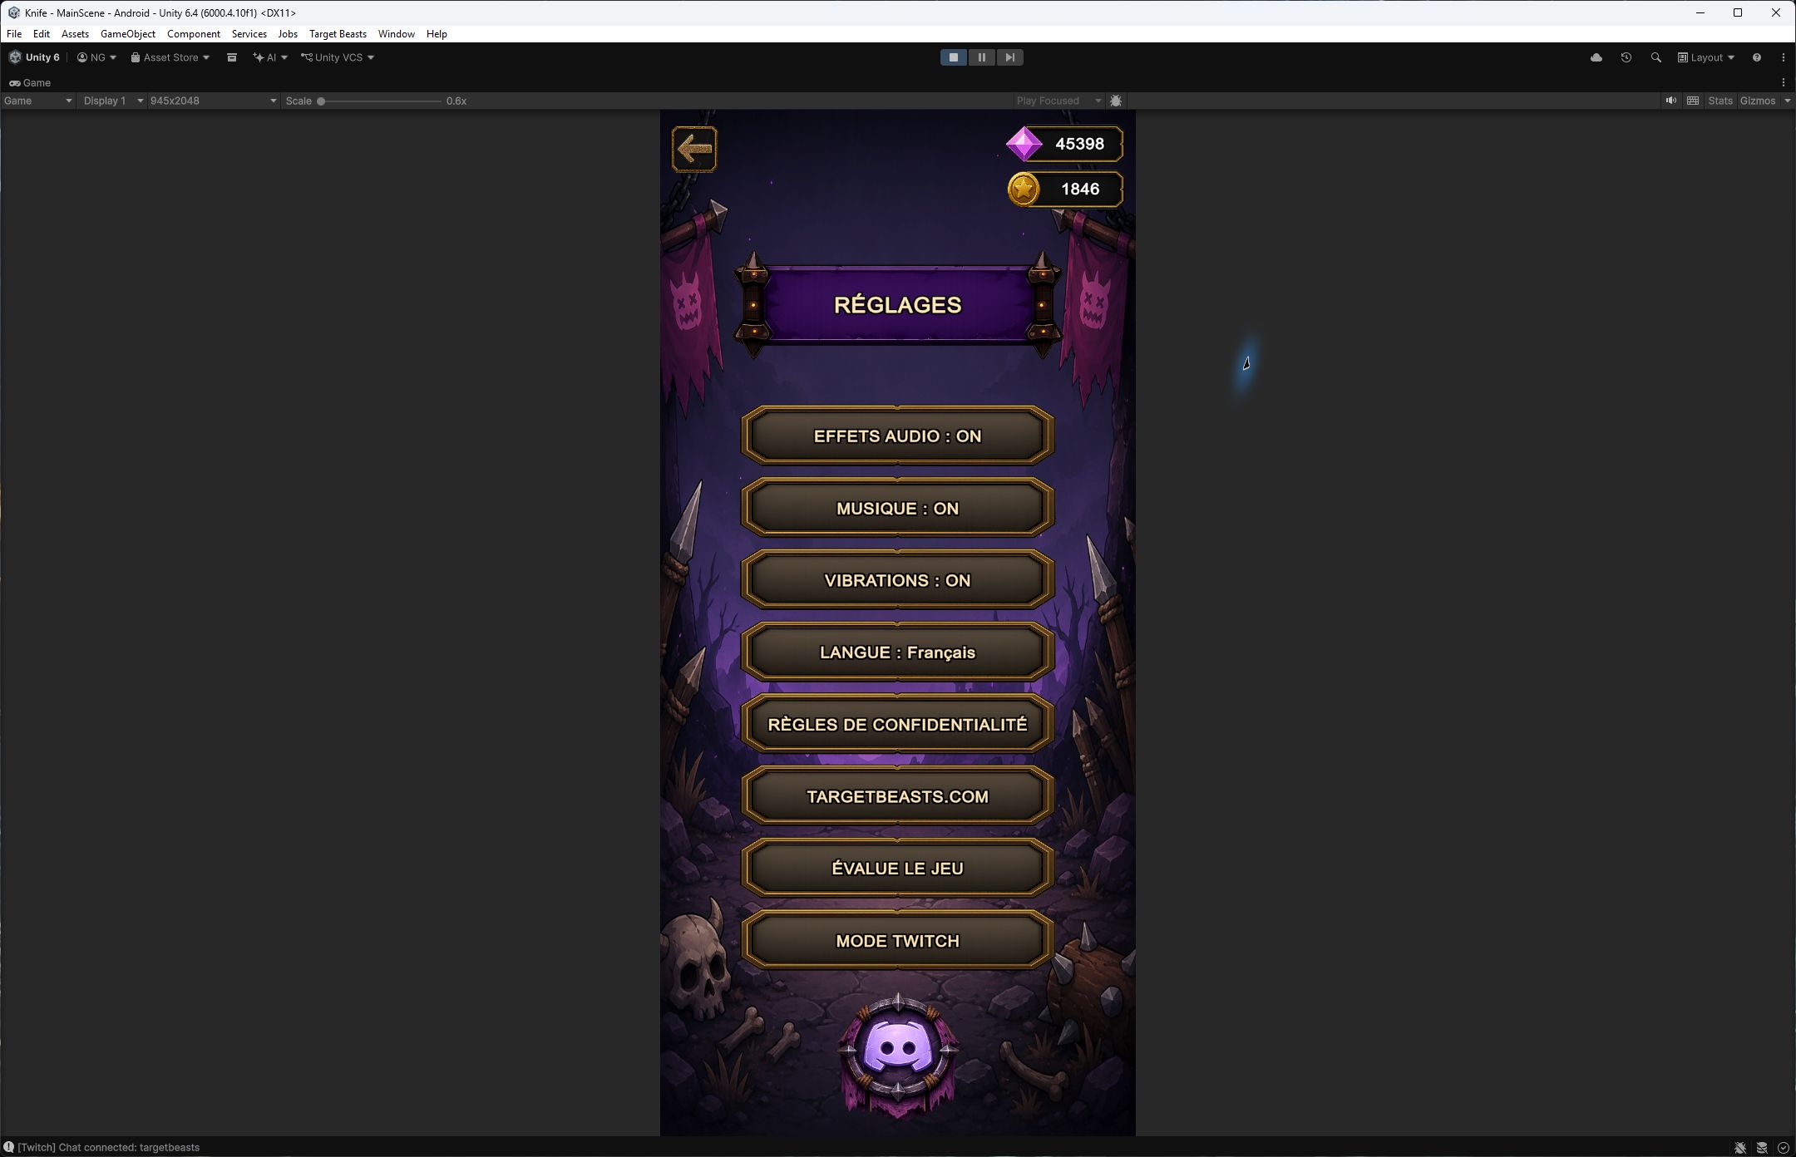Open the Package Manager box icon
1796x1157 pixels.
(x=232, y=57)
